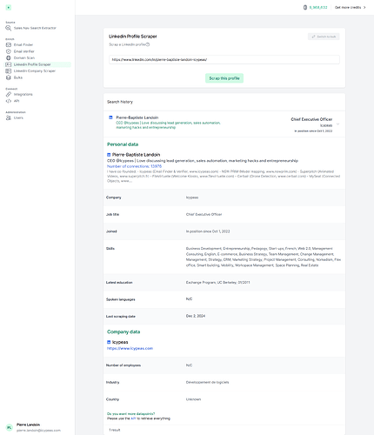Select Linkedin Profile Scraper menu item
The height and width of the screenshot is (435, 374).
pos(37,64)
